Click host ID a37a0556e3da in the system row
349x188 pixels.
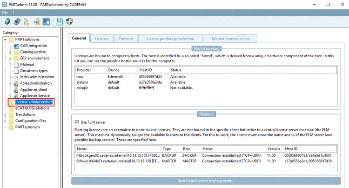point(150,82)
